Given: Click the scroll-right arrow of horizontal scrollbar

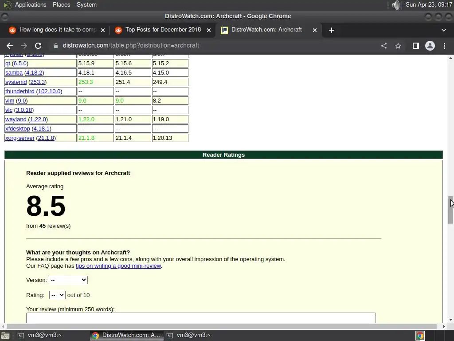Looking at the screenshot, I should point(444,326).
